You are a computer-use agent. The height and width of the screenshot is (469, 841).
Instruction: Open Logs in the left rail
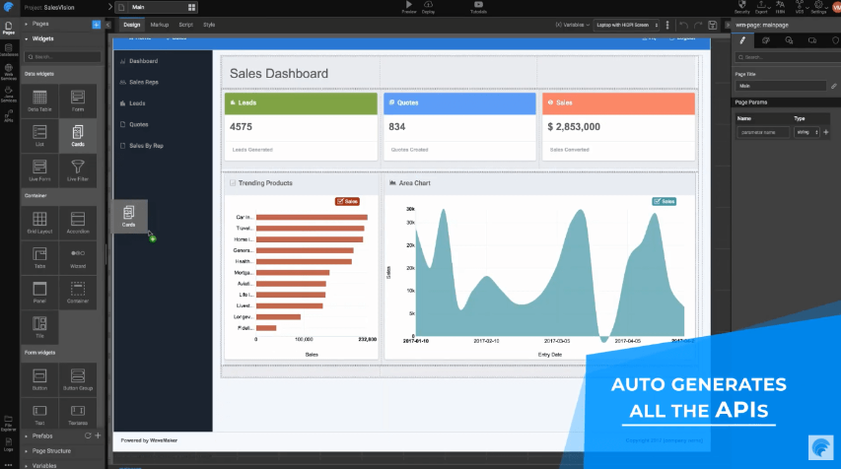click(8, 444)
